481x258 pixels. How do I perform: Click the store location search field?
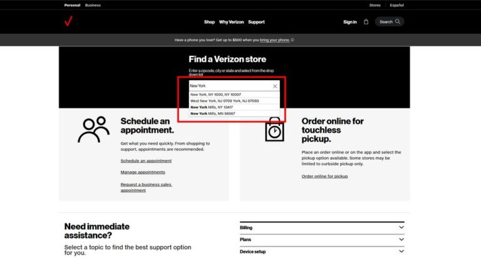[229, 86]
